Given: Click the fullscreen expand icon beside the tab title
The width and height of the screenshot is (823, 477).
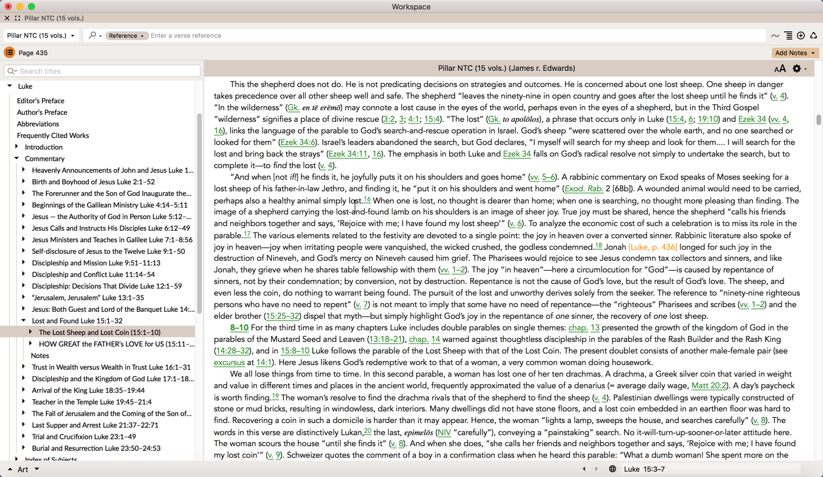Looking at the screenshot, I should click(17, 19).
